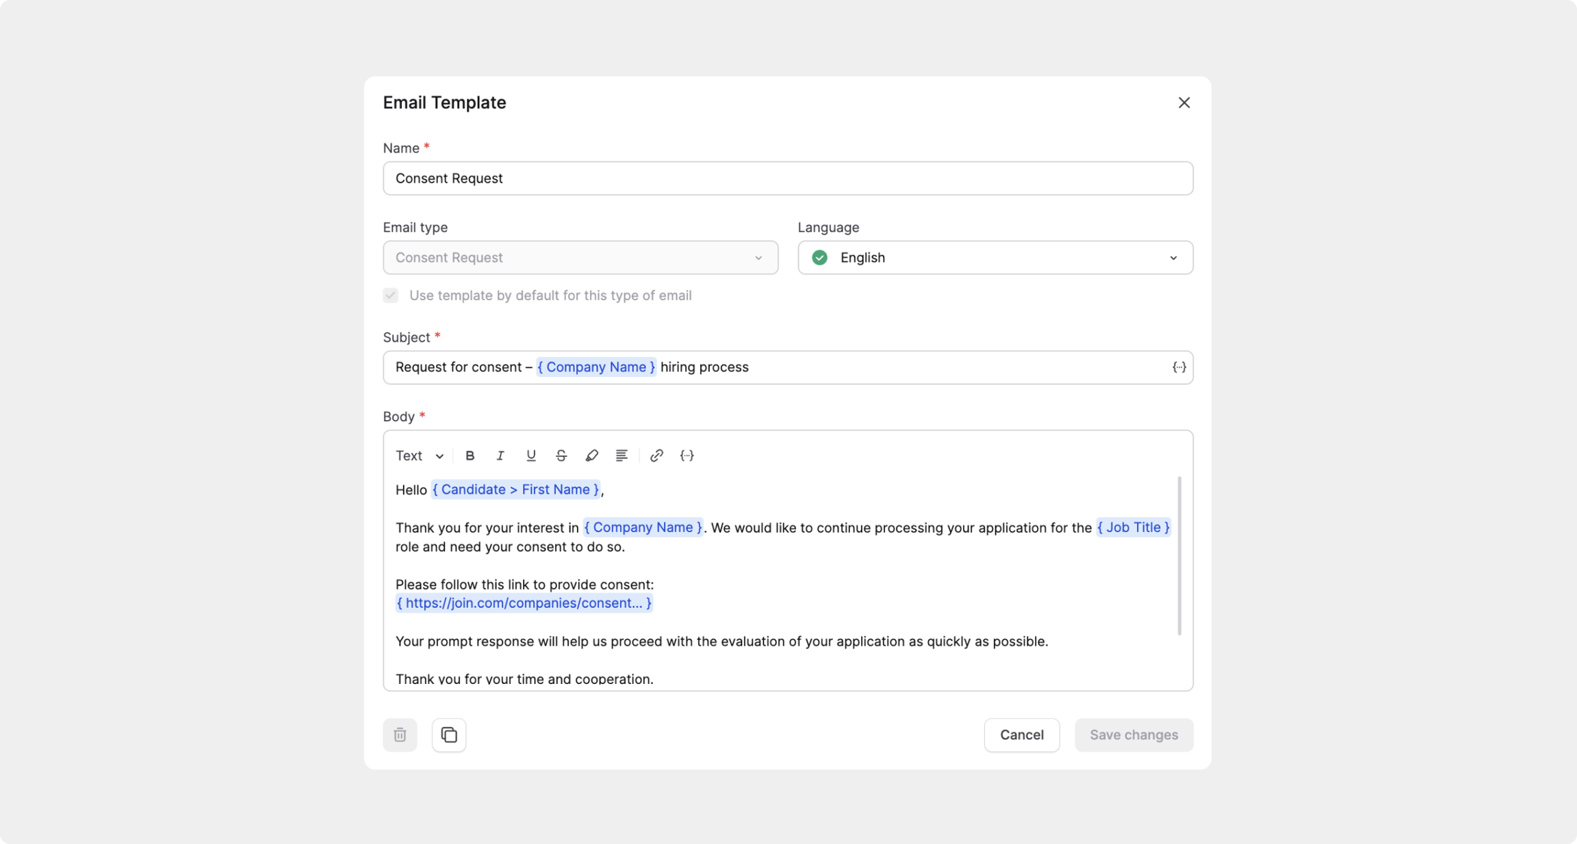
Task: Click the Name input field
Action: tap(788, 179)
